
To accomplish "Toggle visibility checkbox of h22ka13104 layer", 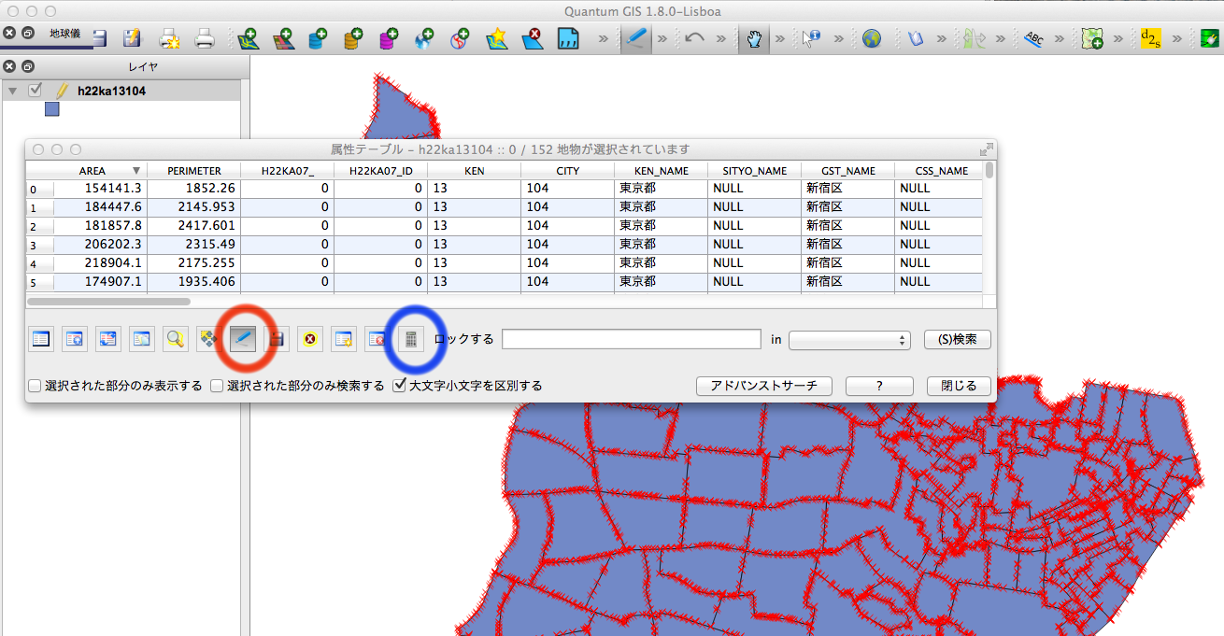I will tap(36, 91).
